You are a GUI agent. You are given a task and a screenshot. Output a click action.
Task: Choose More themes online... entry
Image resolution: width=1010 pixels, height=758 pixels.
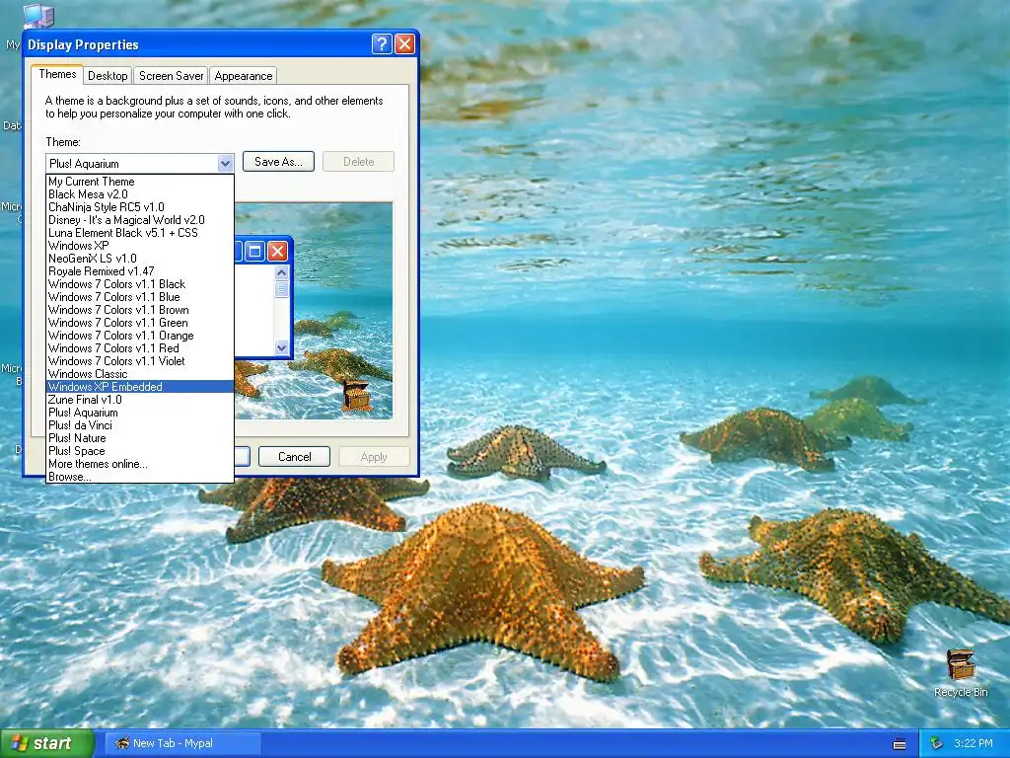(x=140, y=464)
